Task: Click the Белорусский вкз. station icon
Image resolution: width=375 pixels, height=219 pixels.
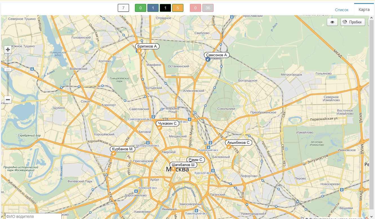Action: tap(148, 142)
